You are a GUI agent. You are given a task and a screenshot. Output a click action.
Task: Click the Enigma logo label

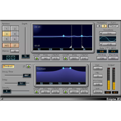coord(111,99)
